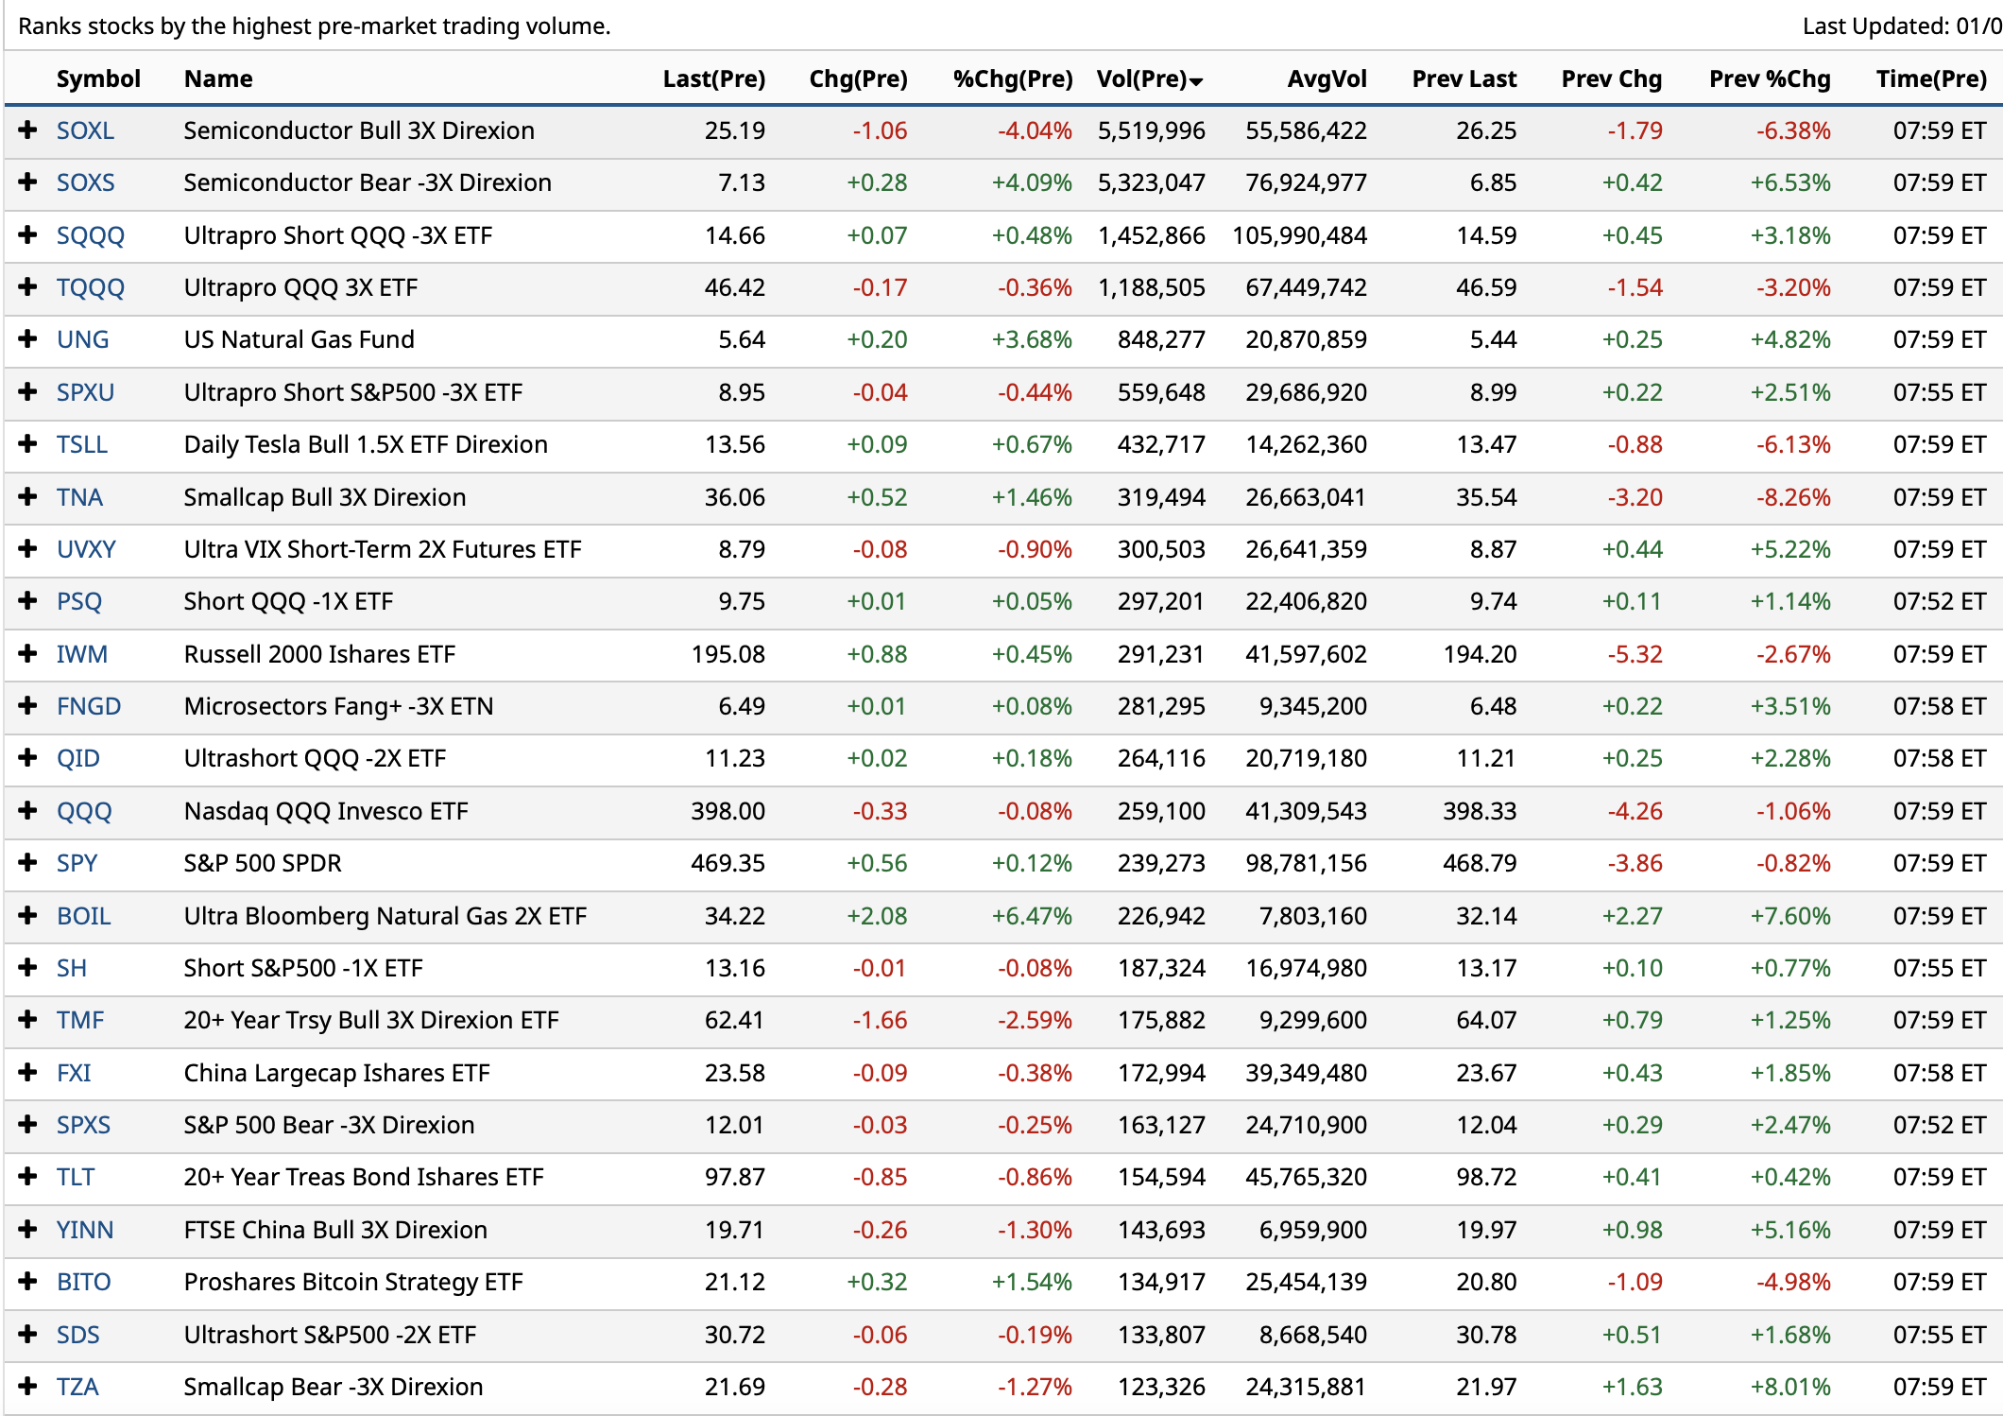This screenshot has height=1416, width=2003.
Task: Sort by Prev %Chg column header
Action: click(1769, 79)
